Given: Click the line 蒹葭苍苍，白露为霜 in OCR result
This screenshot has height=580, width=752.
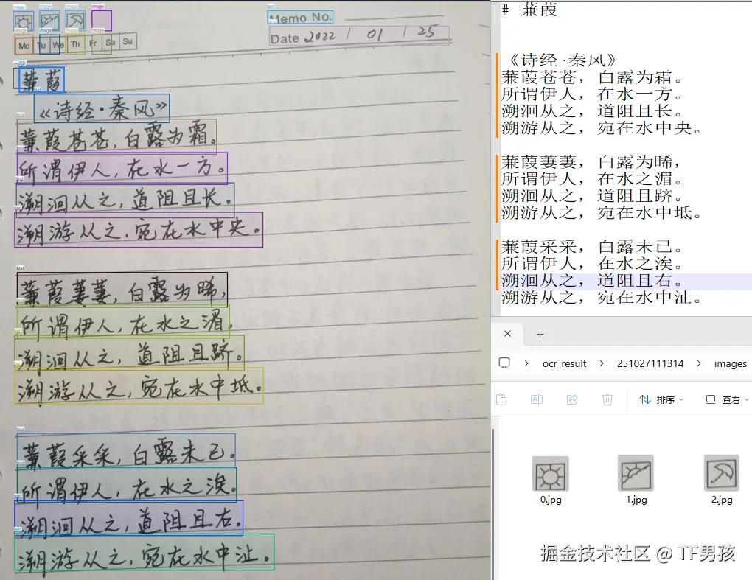Looking at the screenshot, I should coord(592,77).
